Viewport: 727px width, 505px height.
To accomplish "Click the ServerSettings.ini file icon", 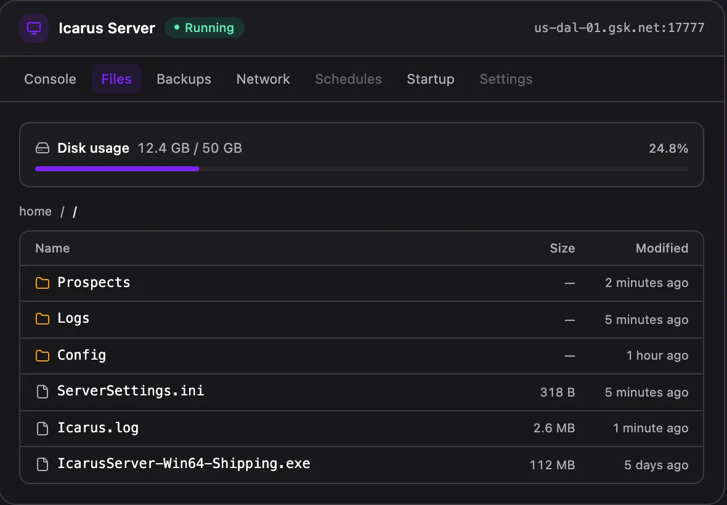I will (x=42, y=392).
